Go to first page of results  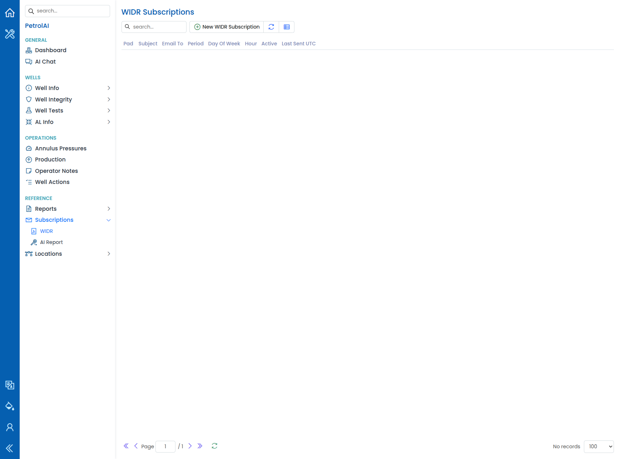[x=126, y=446]
